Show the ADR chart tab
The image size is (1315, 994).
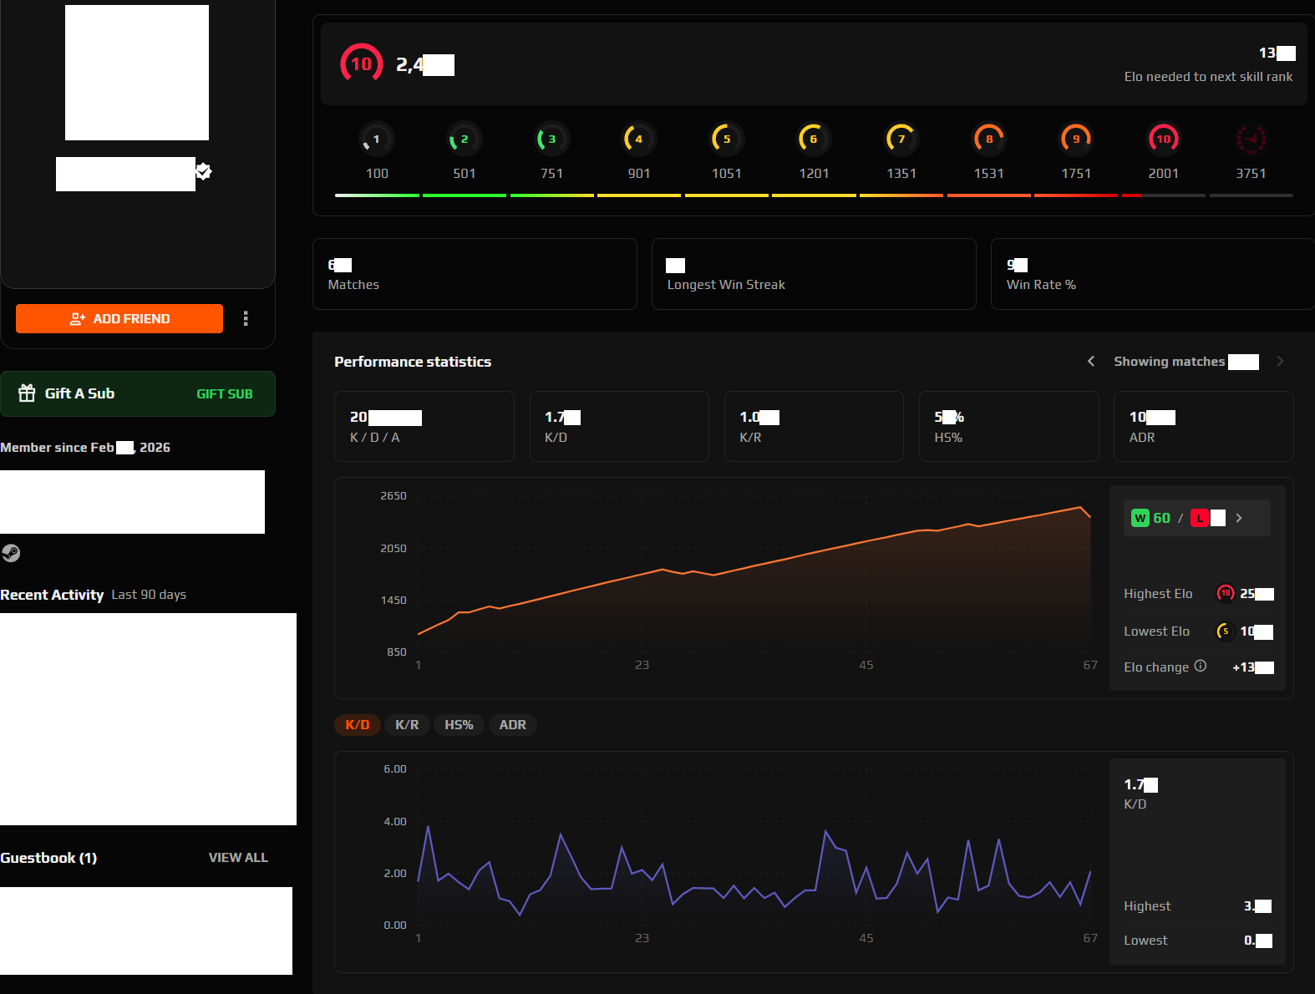click(x=512, y=725)
